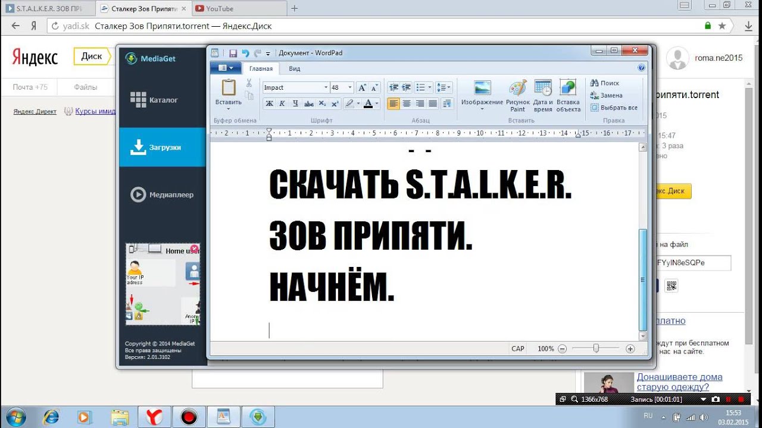Close the MediaGet ad banner with red X
This screenshot has width=762, height=428.
pos(195,248)
